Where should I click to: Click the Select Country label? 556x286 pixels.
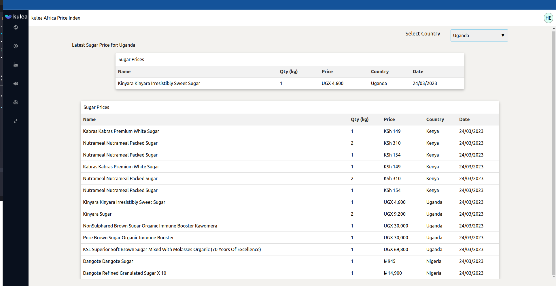(423, 34)
